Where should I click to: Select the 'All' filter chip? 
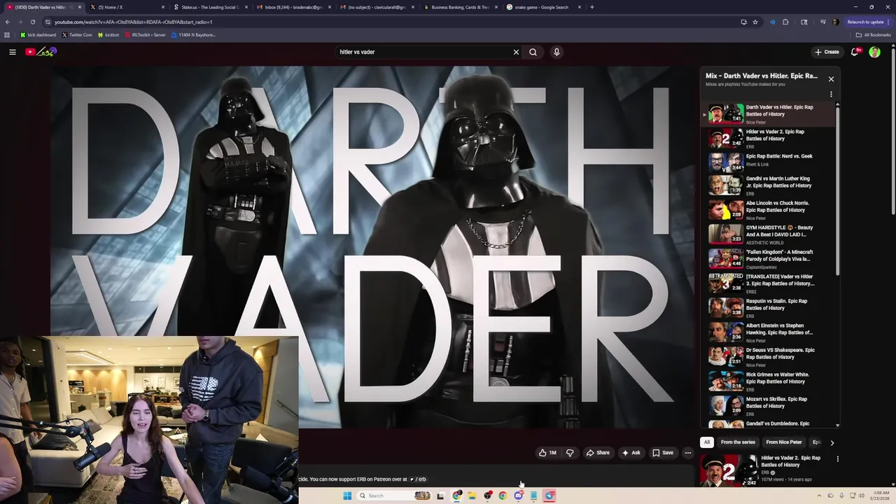(707, 442)
